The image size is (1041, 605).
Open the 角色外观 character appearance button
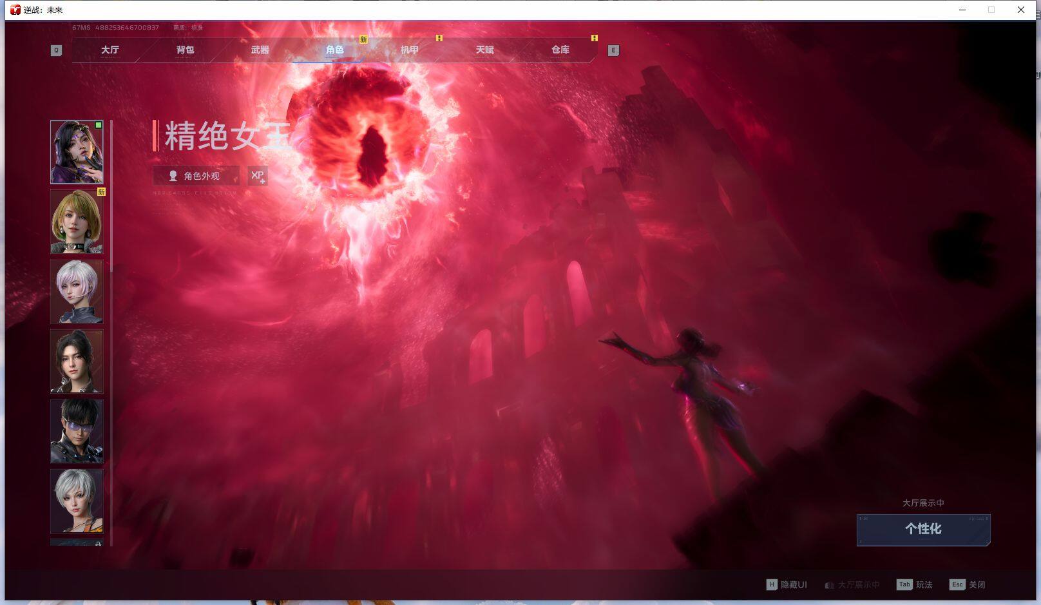coord(196,176)
